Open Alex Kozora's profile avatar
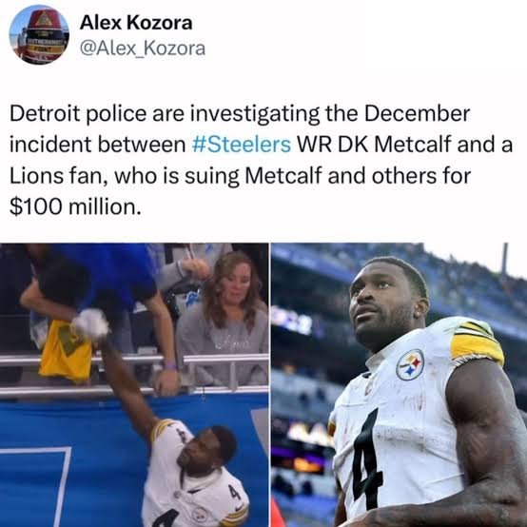The width and height of the screenshot is (527, 527). pyautogui.click(x=39, y=34)
